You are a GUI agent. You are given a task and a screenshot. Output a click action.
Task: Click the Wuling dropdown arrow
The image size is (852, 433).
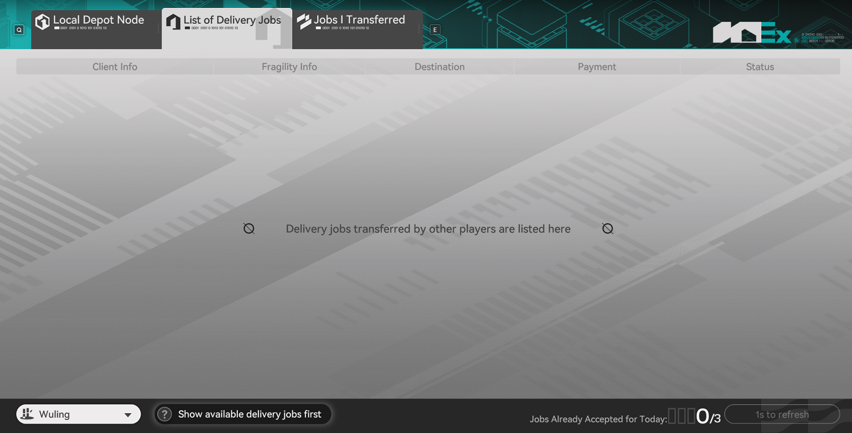pos(128,415)
